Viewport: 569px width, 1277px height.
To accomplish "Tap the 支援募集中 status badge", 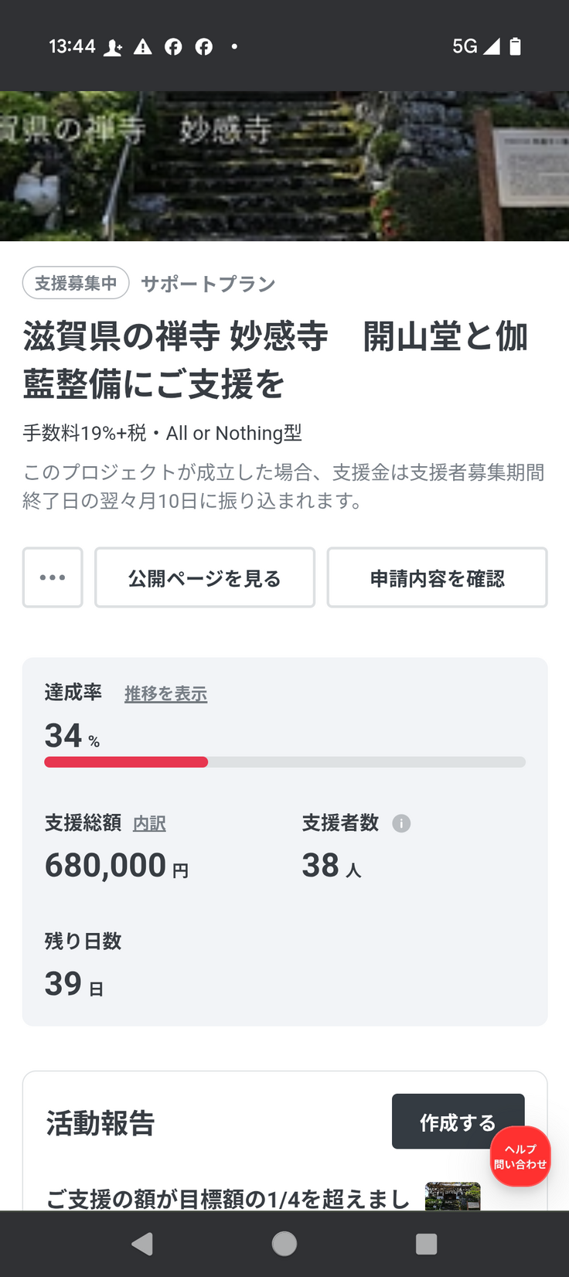I will point(76,283).
